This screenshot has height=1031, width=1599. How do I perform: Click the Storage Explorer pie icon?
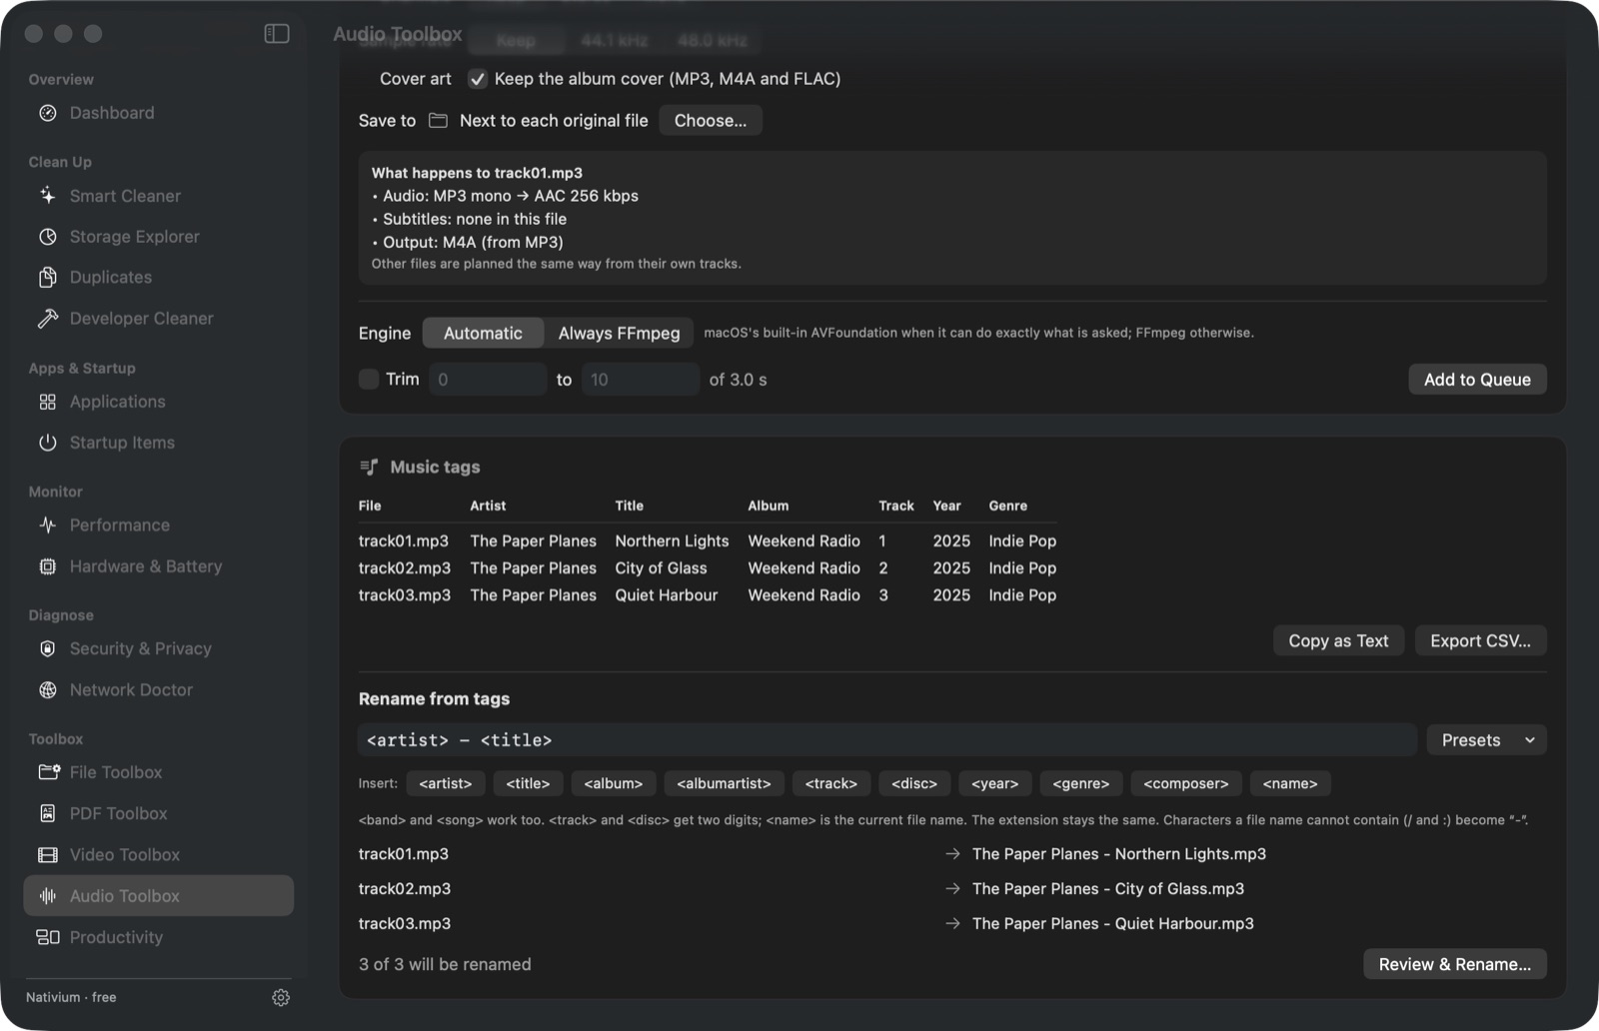click(x=48, y=237)
